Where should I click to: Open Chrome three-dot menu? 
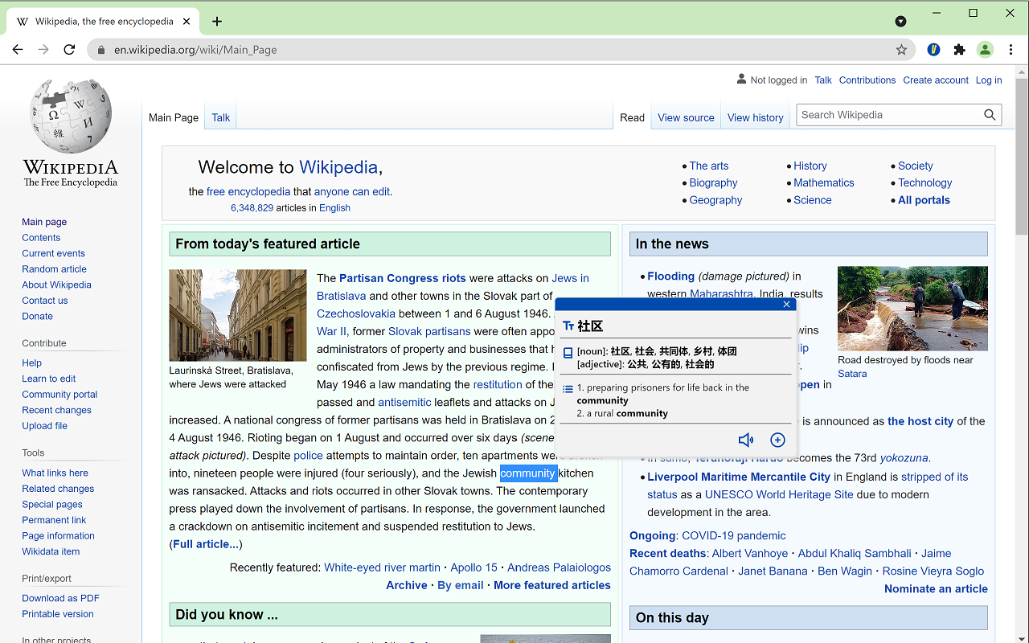[1011, 50]
